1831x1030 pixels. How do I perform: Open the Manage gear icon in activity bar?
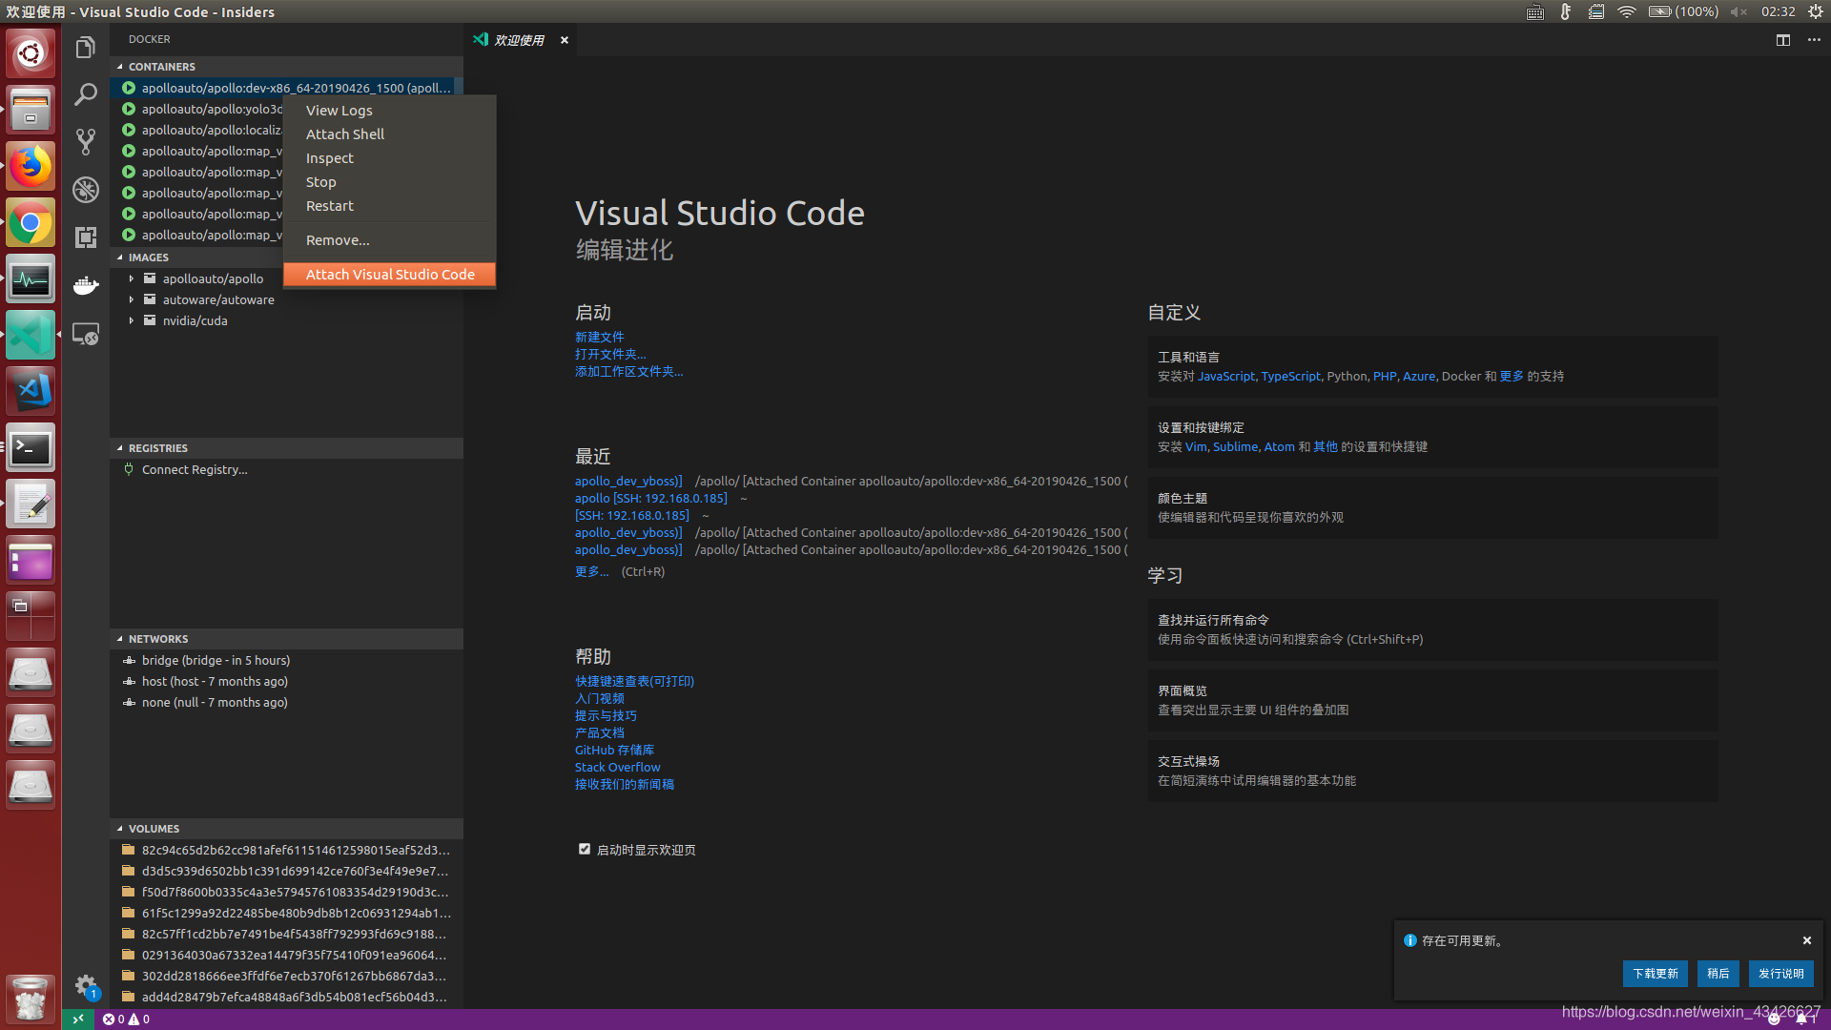click(86, 985)
